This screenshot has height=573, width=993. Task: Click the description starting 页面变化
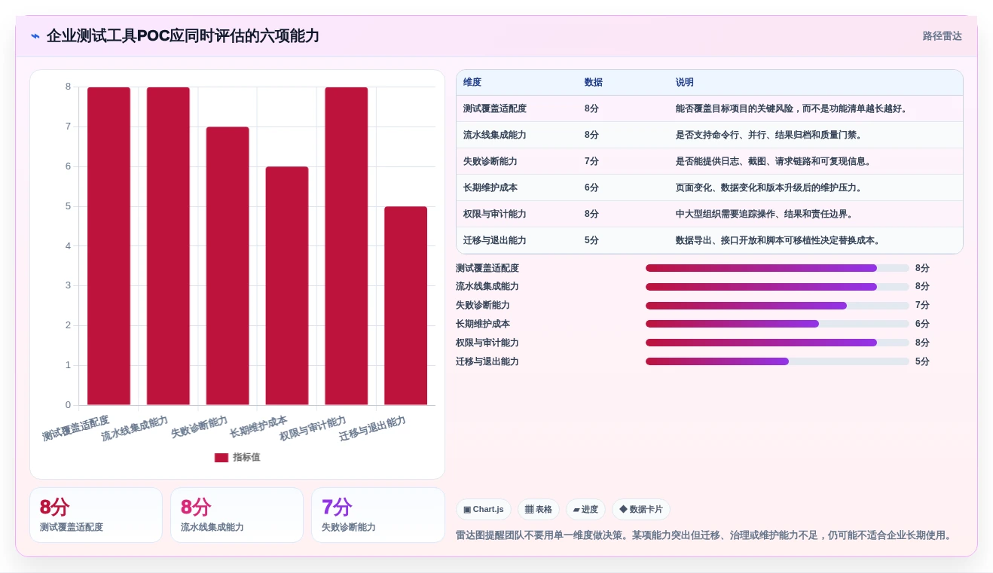point(770,188)
